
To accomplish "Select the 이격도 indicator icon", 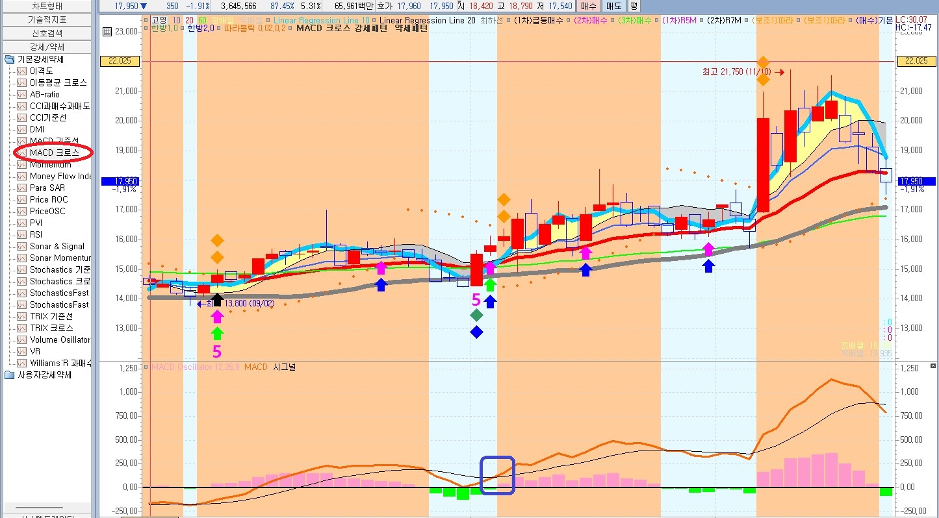I will (x=21, y=71).
